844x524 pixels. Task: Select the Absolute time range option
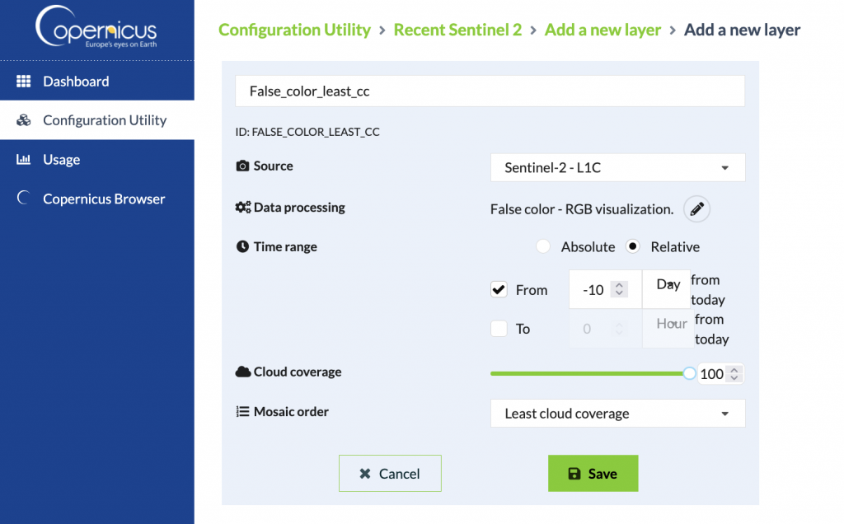543,247
